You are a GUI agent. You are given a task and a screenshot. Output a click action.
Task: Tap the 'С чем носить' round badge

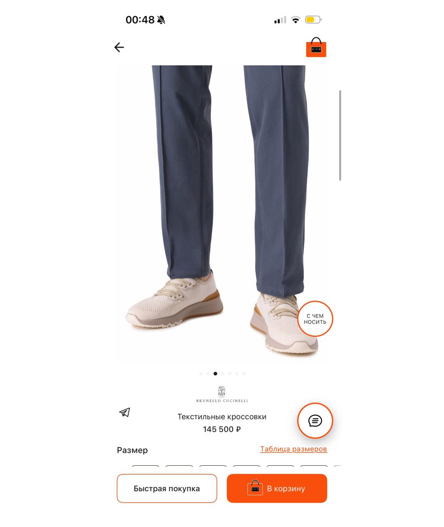[x=315, y=319]
